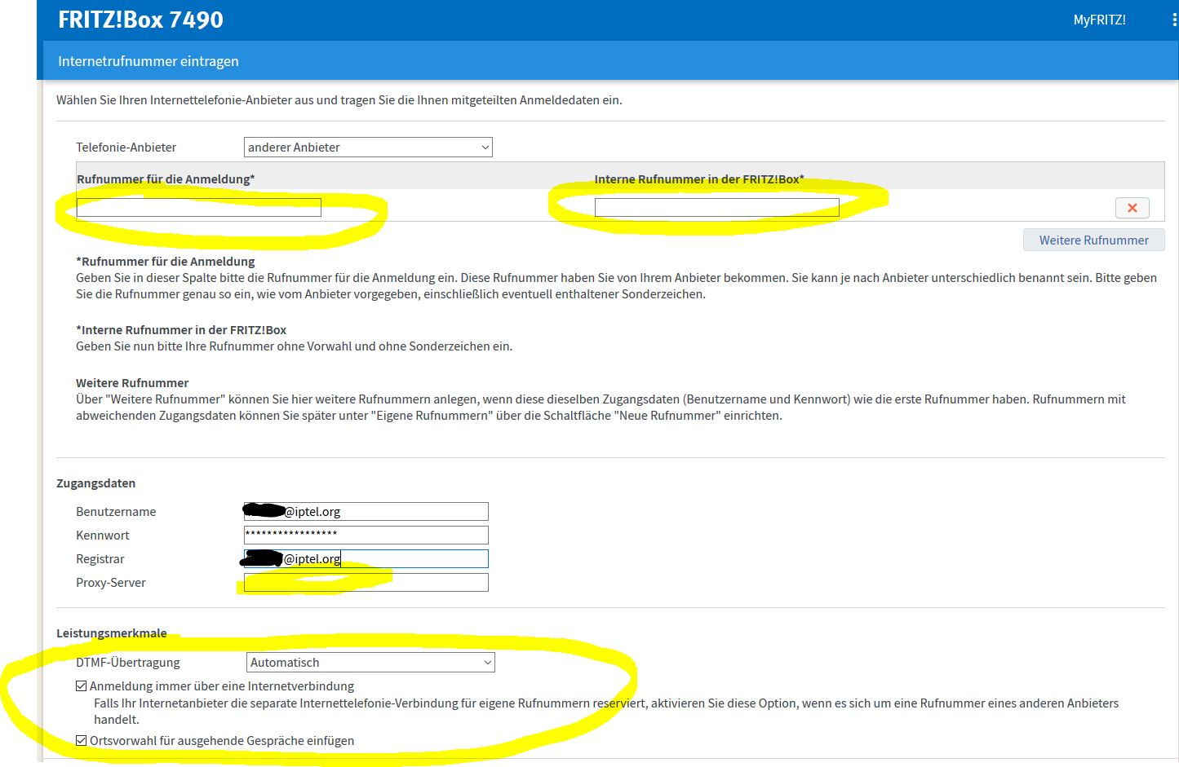Click the 'Interne Rufnummer in der FRITZ!Box*' column header
The width and height of the screenshot is (1179, 767).
[699, 179]
